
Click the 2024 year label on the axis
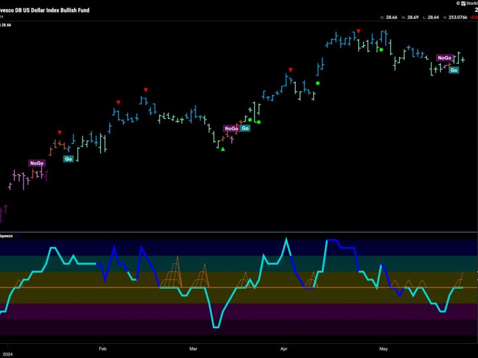(7, 354)
